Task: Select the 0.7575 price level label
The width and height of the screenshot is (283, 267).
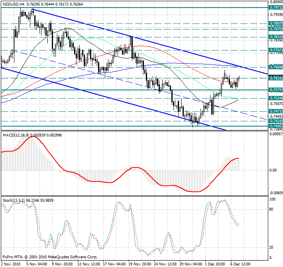Action: click(x=276, y=90)
